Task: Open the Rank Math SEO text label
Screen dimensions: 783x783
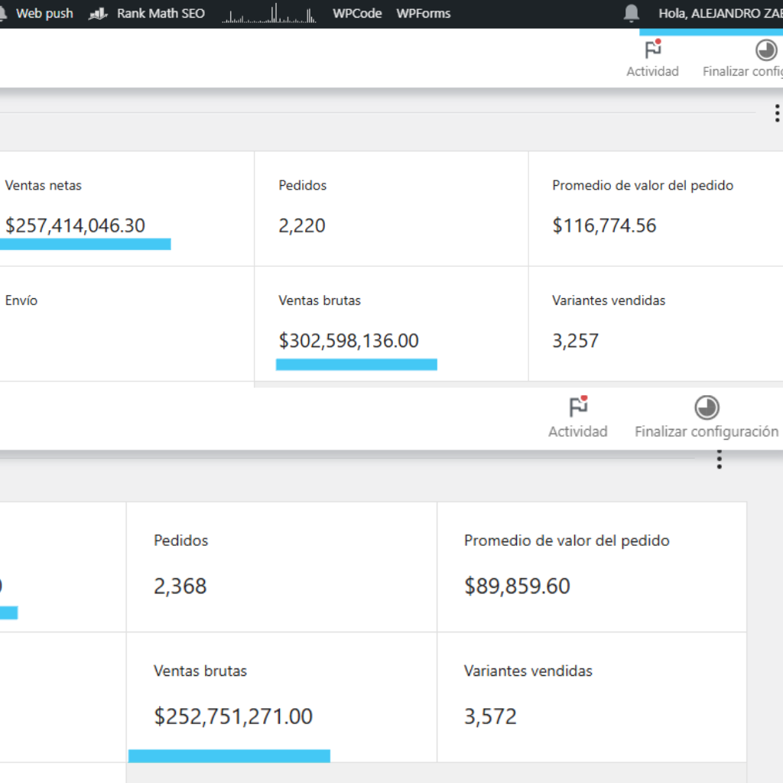Action: pyautogui.click(x=161, y=13)
